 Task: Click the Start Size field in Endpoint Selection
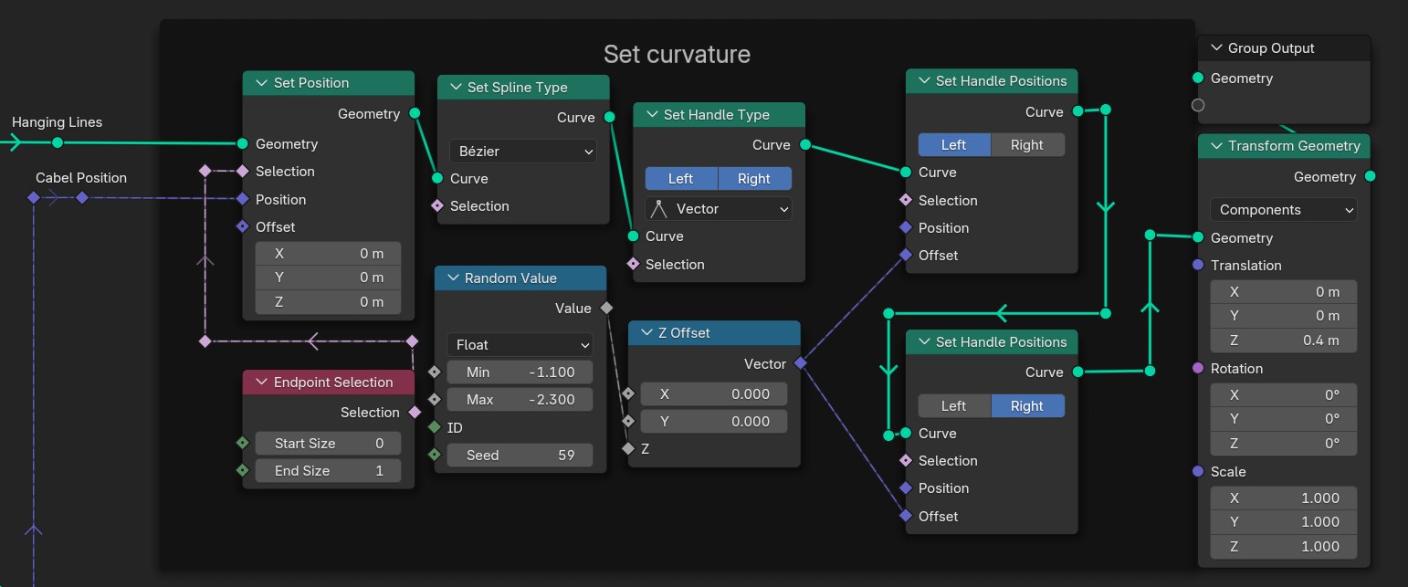(328, 444)
